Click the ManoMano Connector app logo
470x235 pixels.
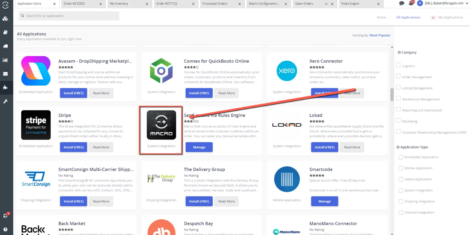pos(287,232)
